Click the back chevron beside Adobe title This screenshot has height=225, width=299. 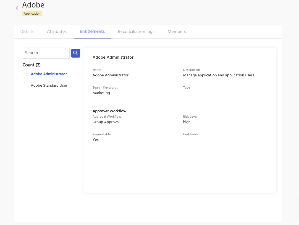coord(17,8)
